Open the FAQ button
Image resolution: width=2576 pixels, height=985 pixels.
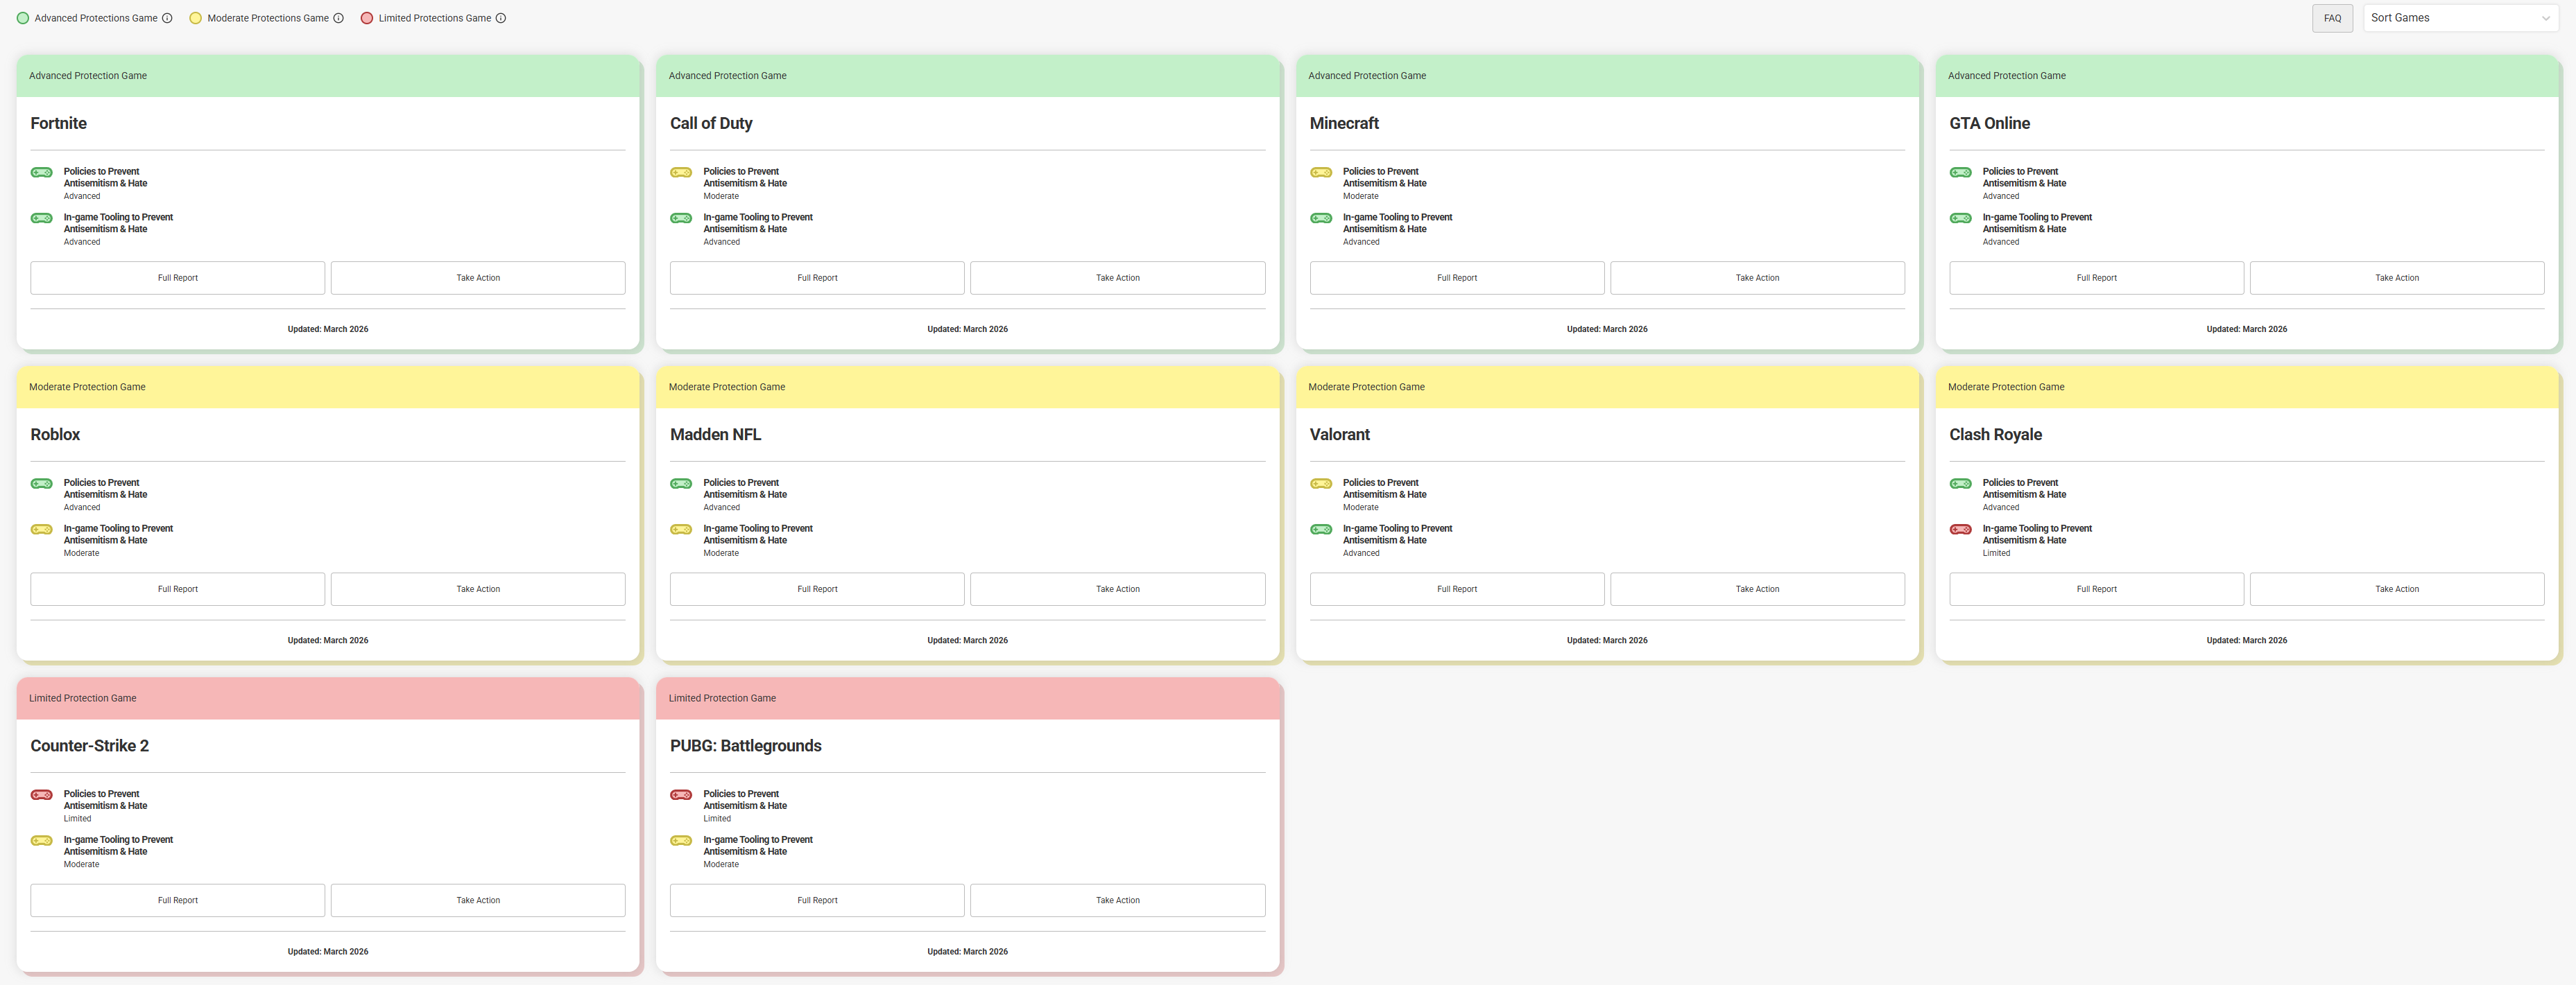coord(2332,18)
